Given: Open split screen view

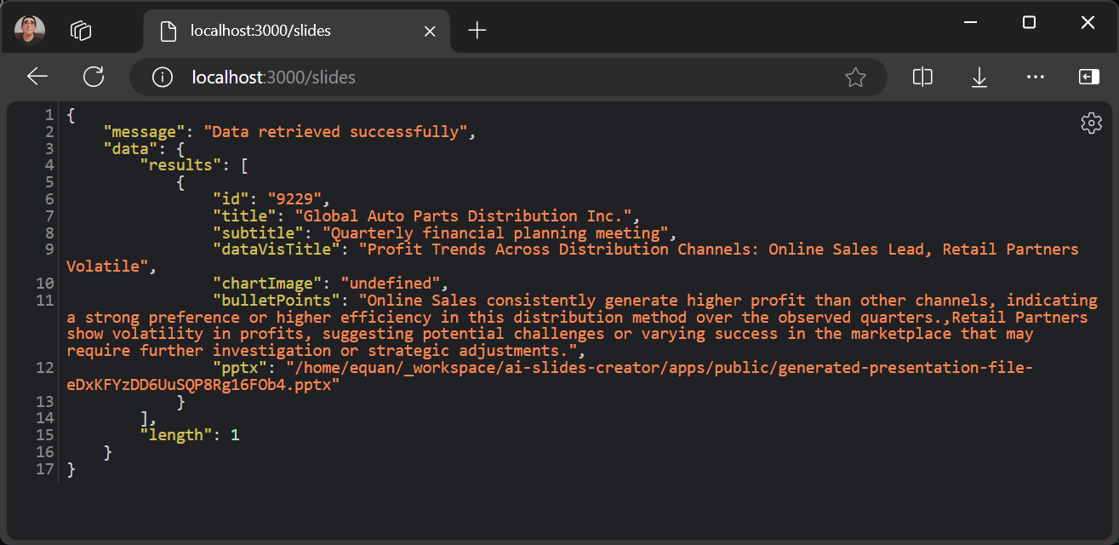Looking at the screenshot, I should coord(922,77).
